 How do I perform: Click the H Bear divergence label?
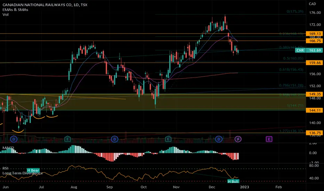[33, 171]
